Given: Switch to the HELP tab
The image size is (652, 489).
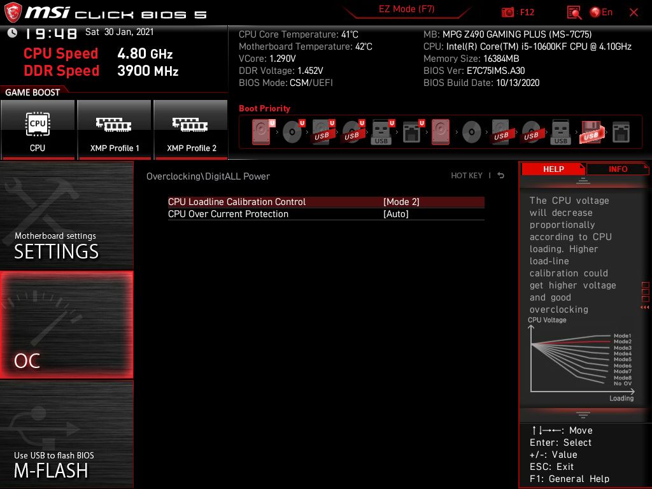Looking at the screenshot, I should [x=553, y=169].
